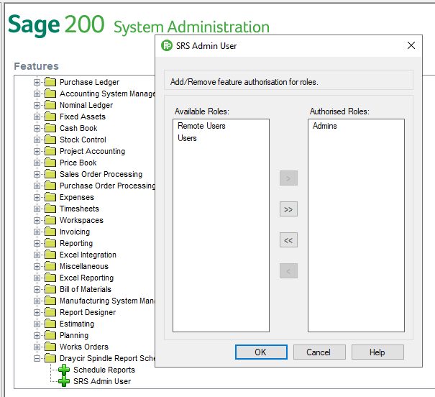
Task: Click the single < remove role button
Action: coord(288,270)
